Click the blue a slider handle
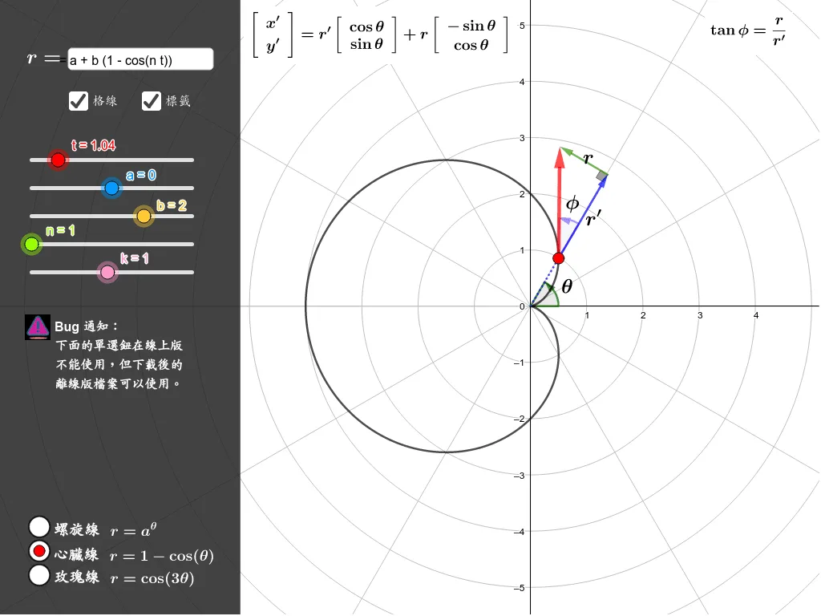 [111, 188]
